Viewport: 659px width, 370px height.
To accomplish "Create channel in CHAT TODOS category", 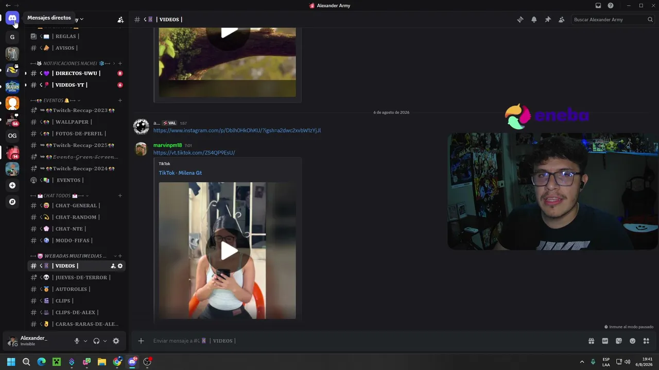I will point(120,196).
